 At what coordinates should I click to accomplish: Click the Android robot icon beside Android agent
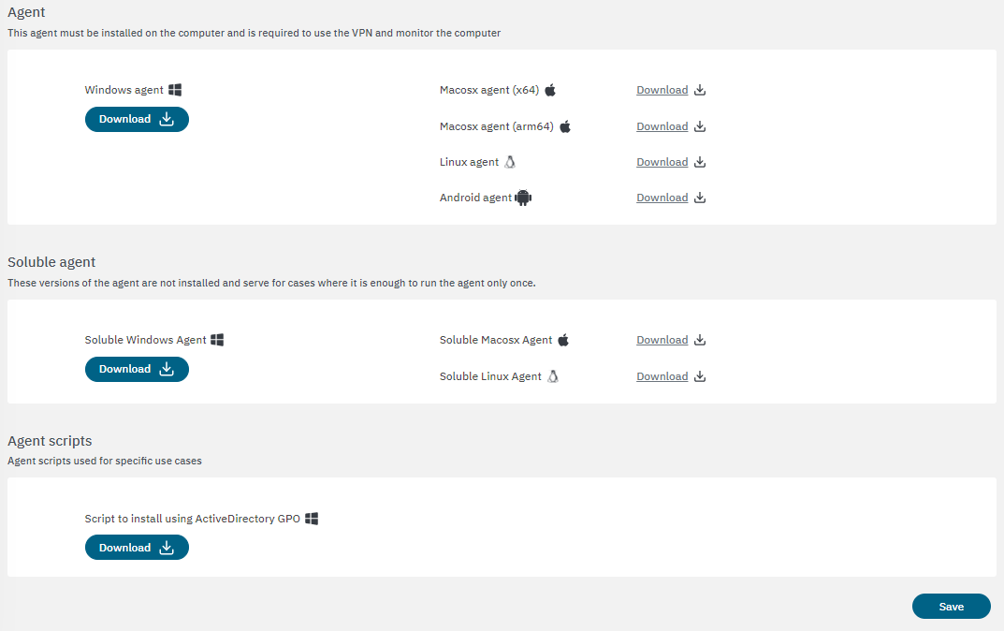click(523, 198)
